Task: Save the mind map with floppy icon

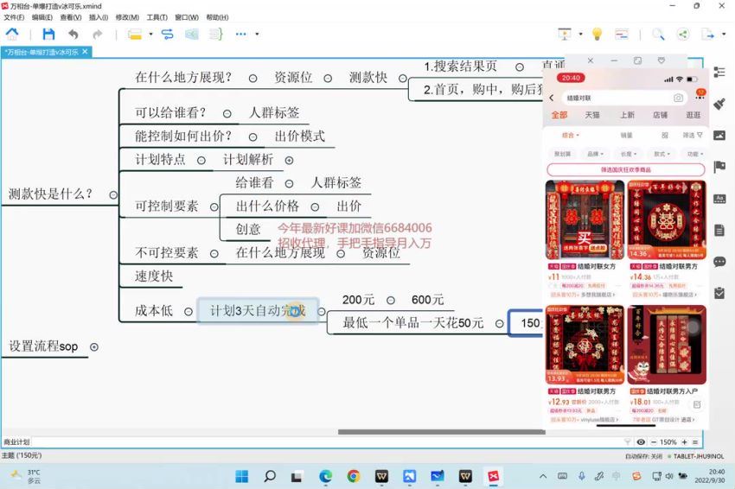Action: click(48, 34)
